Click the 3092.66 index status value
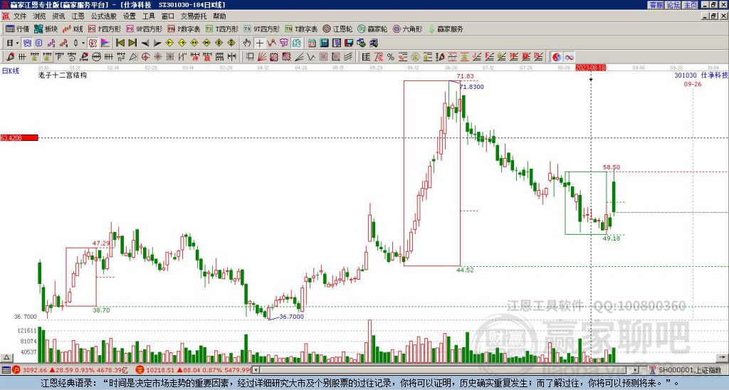Screen dimensions: 729x390 click(35, 370)
